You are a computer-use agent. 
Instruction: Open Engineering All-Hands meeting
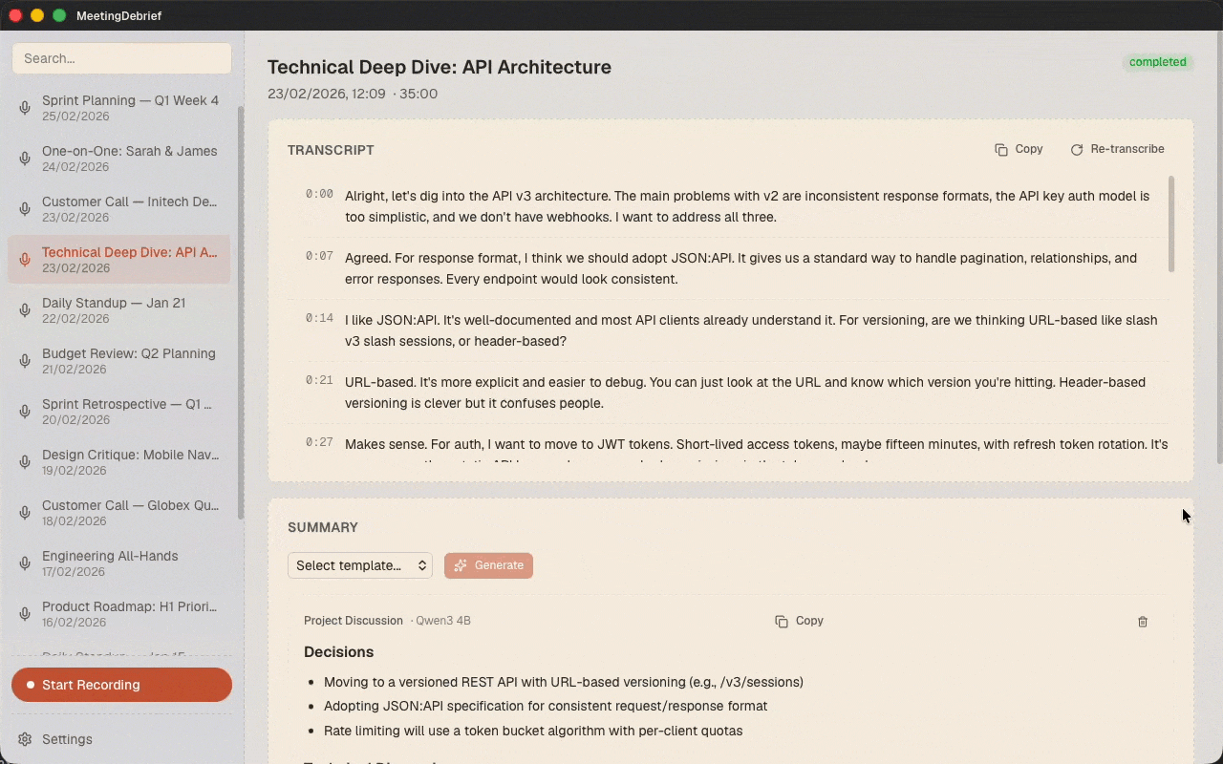click(x=119, y=563)
